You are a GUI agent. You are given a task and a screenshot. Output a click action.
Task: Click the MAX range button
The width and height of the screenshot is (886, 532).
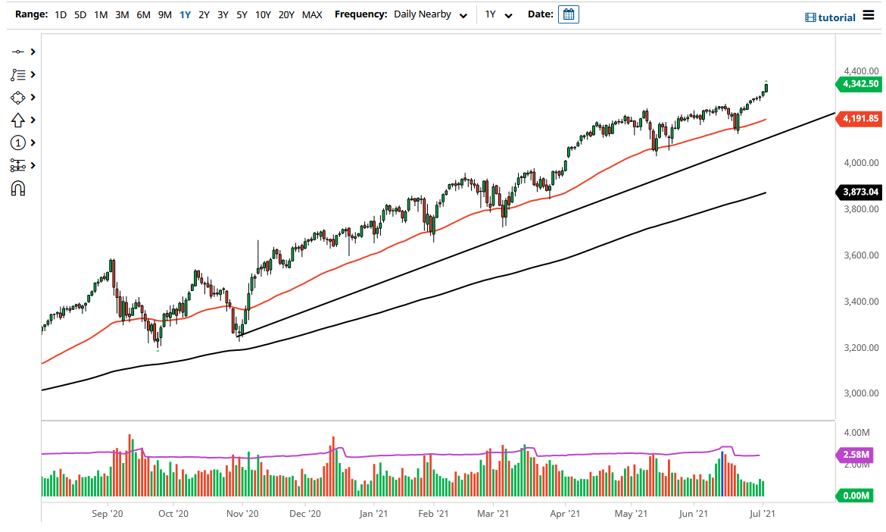[312, 14]
